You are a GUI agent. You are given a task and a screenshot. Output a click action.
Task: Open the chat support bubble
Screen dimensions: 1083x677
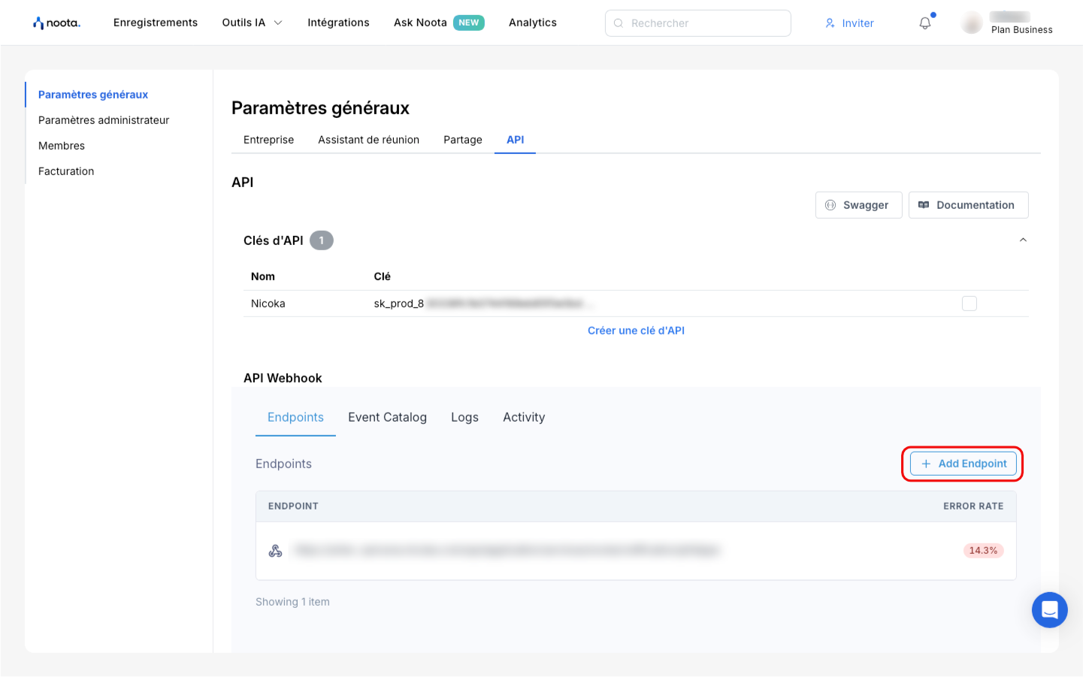pos(1049,609)
